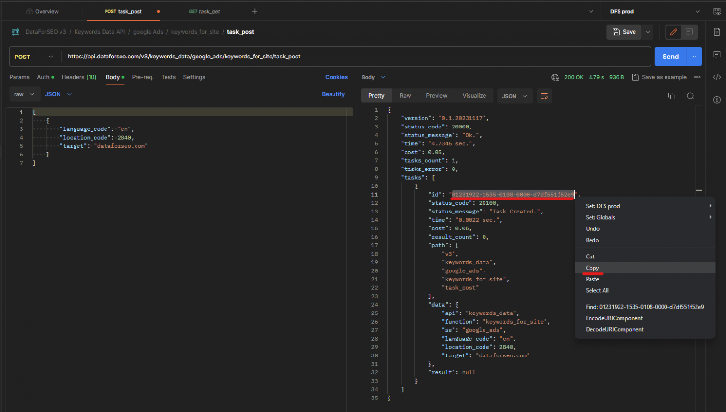The height and width of the screenshot is (412, 726).
Task: Click the Info icon in the right sidebar
Action: (x=717, y=100)
